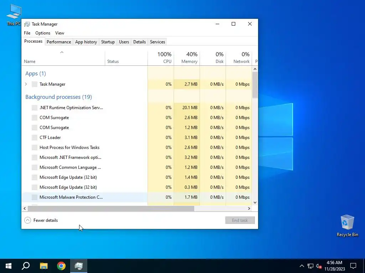Click the horizontal scrollbar thumb

coord(111,208)
